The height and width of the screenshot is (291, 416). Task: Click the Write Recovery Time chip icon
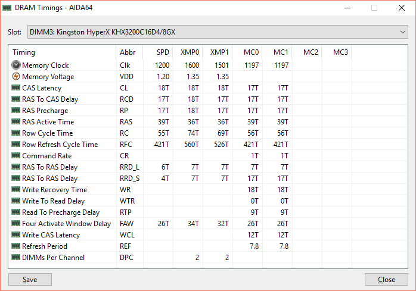click(16, 190)
